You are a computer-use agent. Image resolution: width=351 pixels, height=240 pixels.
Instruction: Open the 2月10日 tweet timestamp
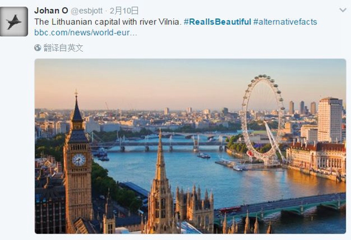point(124,11)
